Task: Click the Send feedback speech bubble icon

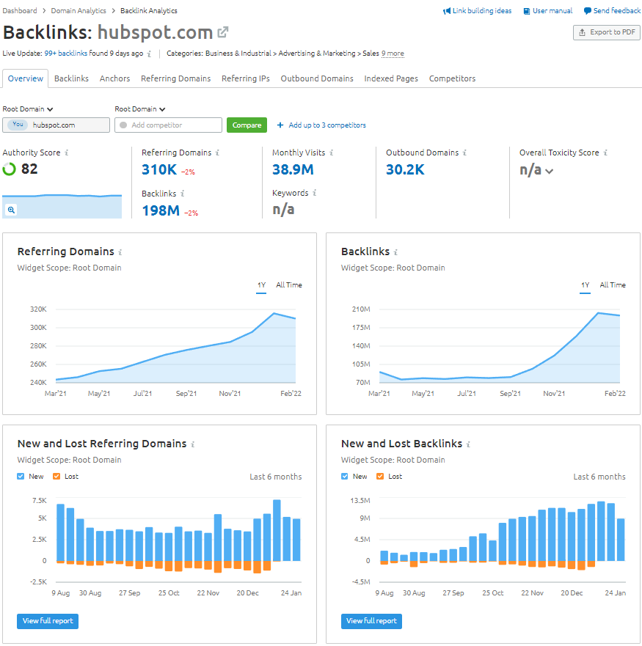Action: (x=588, y=11)
